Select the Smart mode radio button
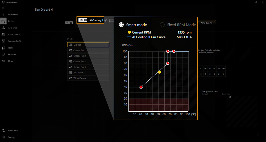 (x=121, y=25)
